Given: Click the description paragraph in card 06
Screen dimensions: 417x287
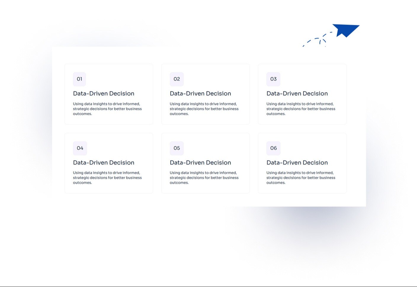Looking at the screenshot, I should (x=301, y=178).
